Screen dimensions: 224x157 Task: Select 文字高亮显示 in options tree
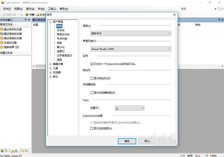pos(64,55)
